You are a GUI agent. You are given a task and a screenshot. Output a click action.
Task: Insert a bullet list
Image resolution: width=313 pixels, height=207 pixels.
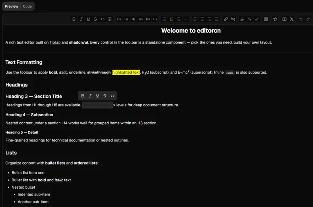click(164, 19)
